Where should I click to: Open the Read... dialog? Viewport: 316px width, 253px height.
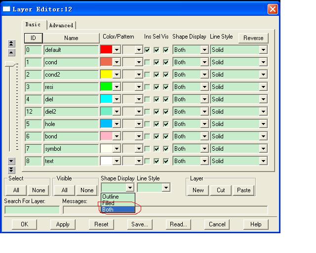[x=178, y=224]
